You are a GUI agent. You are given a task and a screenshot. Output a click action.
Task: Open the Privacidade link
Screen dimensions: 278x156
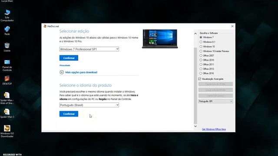point(65,65)
